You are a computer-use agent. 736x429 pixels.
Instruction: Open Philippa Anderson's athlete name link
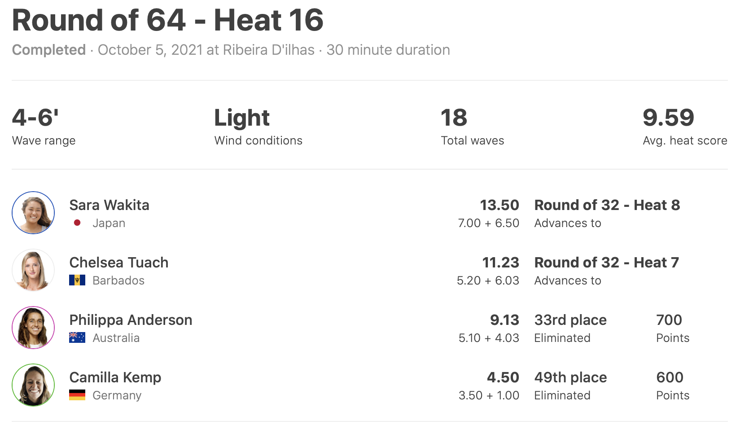pyautogui.click(x=131, y=320)
